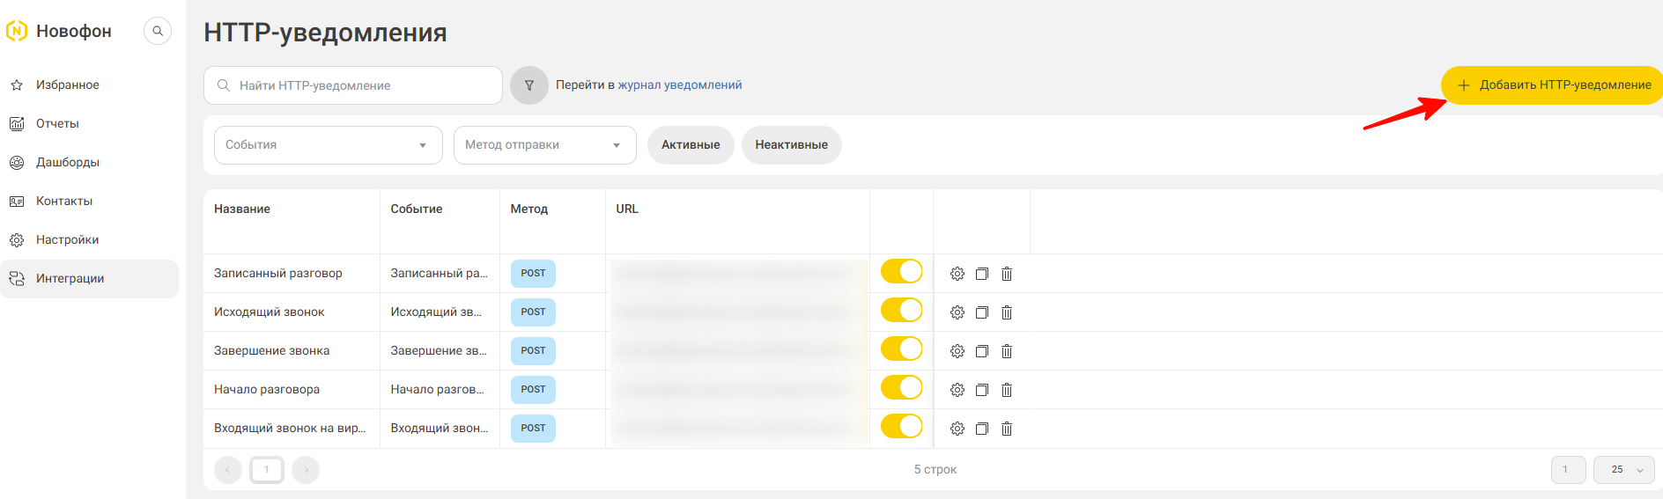Image resolution: width=1663 pixels, height=499 pixels.
Task: Filter by Неактивные notifications
Action: [791, 145]
